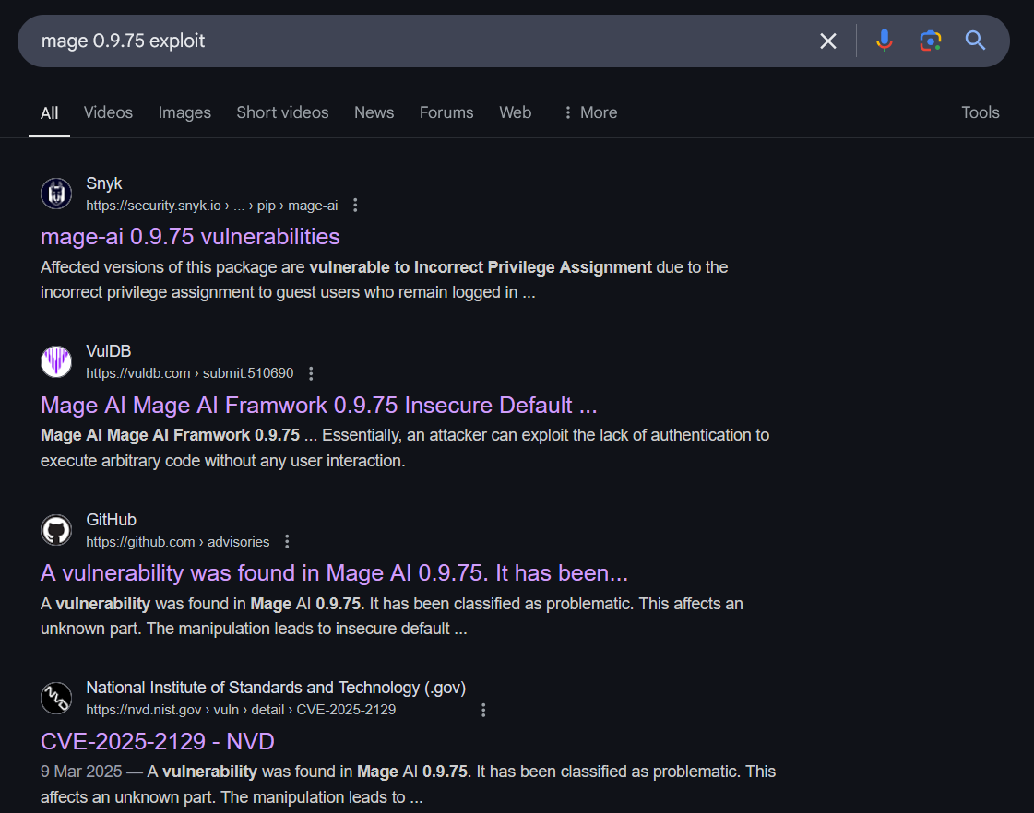The height and width of the screenshot is (813, 1034).
Task: Click the github.com advisories URL
Action: (x=177, y=542)
